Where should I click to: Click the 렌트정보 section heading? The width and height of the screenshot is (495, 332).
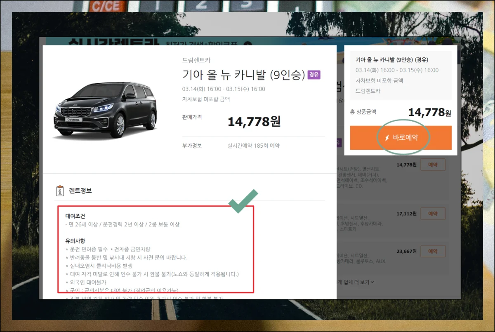pyautogui.click(x=80, y=191)
